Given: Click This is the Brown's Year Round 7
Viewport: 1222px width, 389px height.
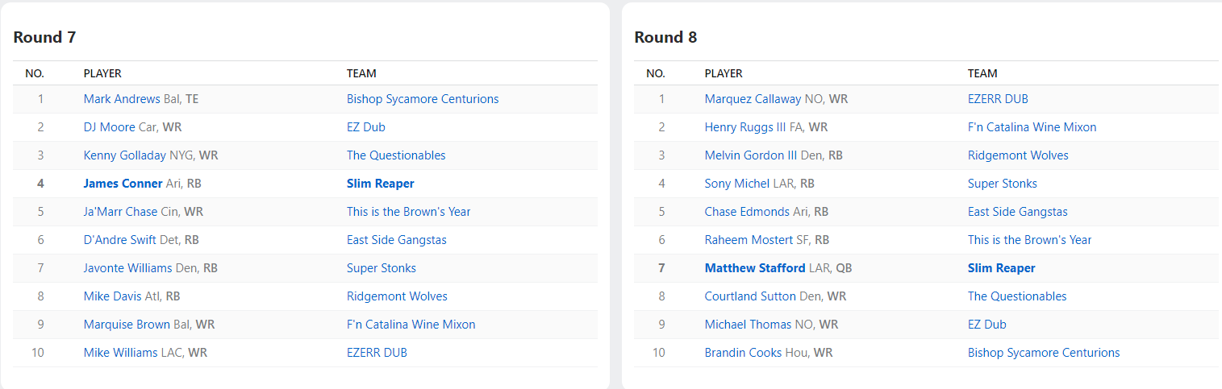Looking at the screenshot, I should pyautogui.click(x=408, y=212).
